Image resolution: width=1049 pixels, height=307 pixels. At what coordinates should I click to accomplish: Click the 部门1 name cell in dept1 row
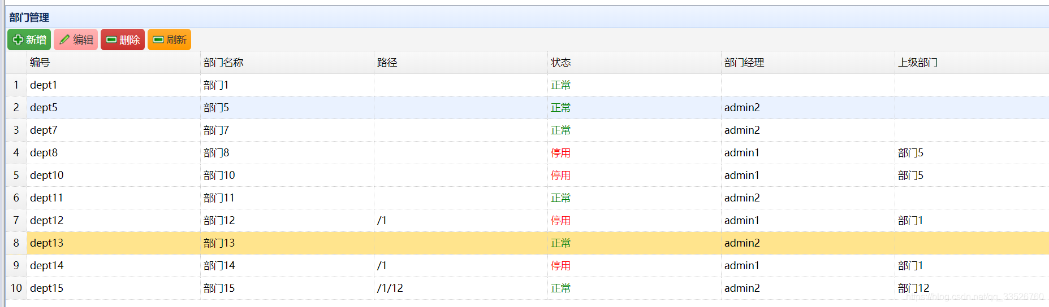click(x=287, y=85)
